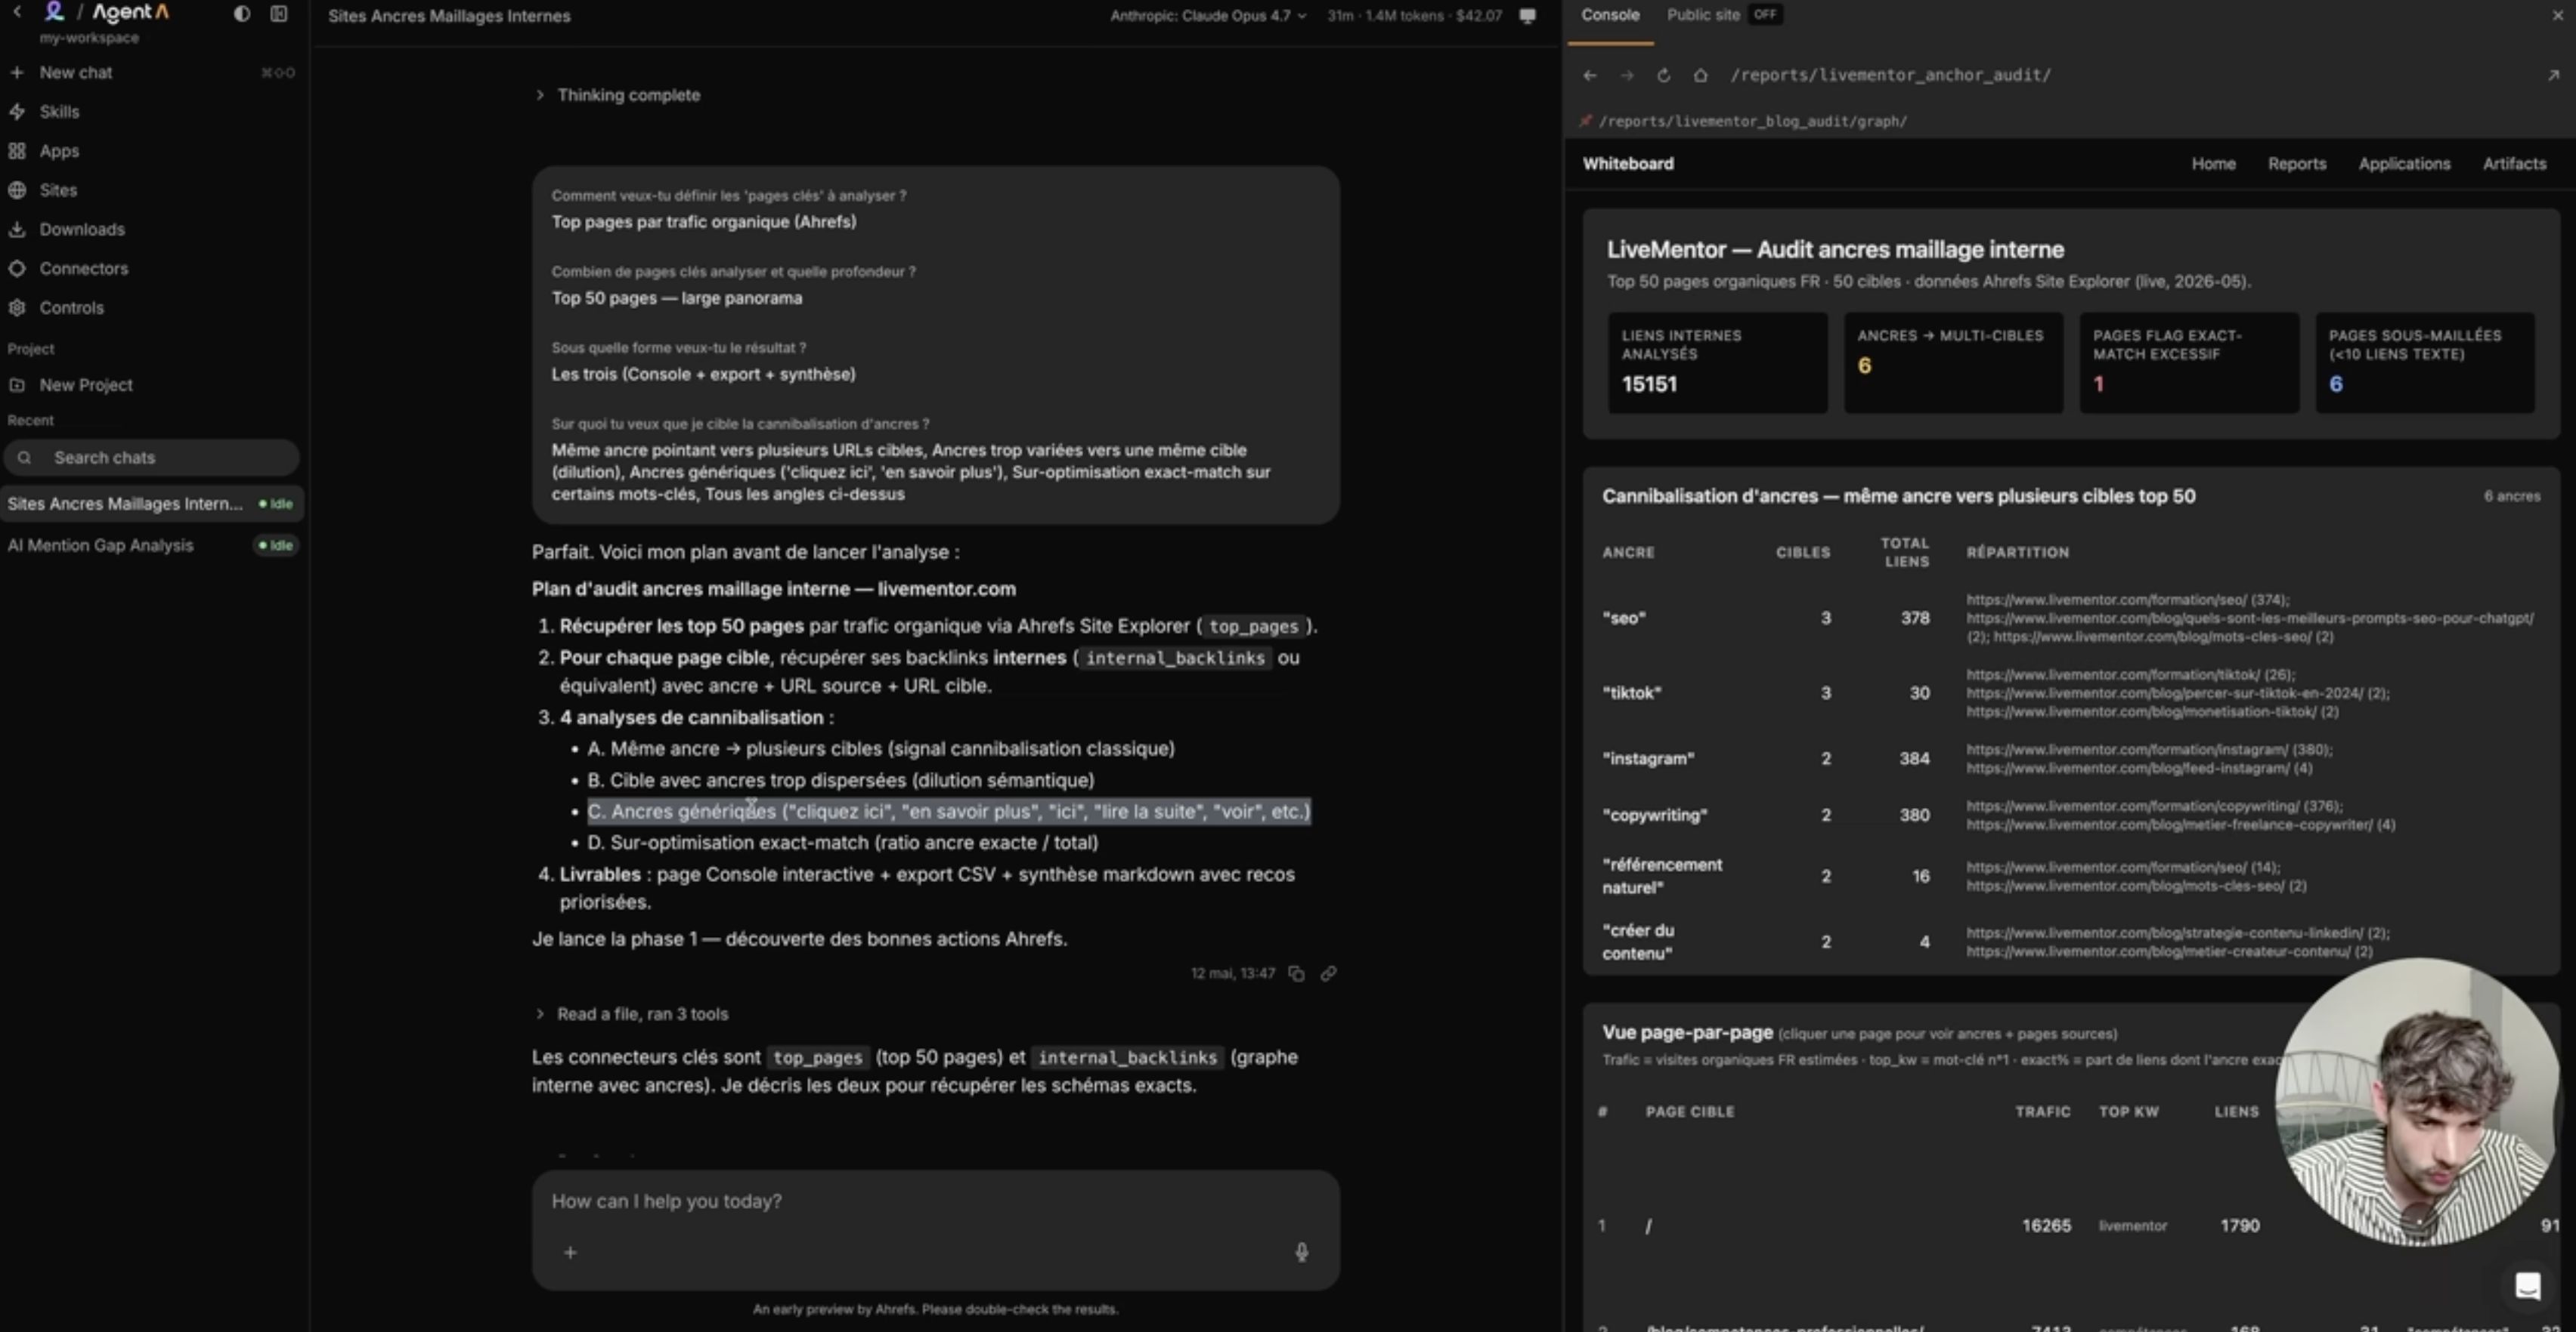Select the "référencement naturel" anchor row
2576x1332 pixels.
click(x=2070, y=877)
